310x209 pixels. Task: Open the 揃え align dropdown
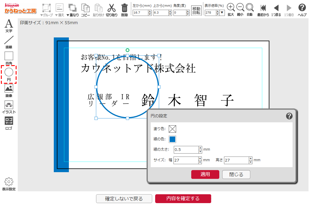click(59, 10)
